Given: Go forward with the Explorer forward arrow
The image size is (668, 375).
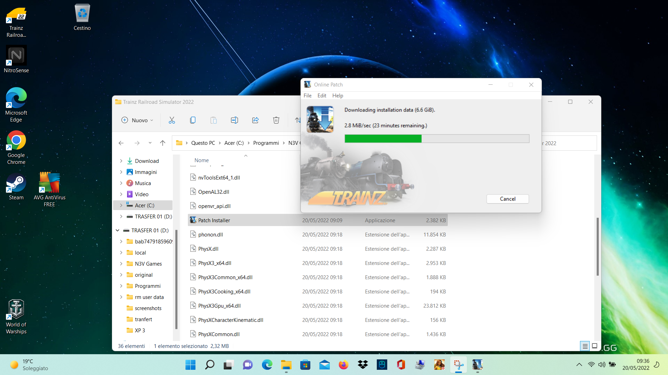Looking at the screenshot, I should (137, 143).
